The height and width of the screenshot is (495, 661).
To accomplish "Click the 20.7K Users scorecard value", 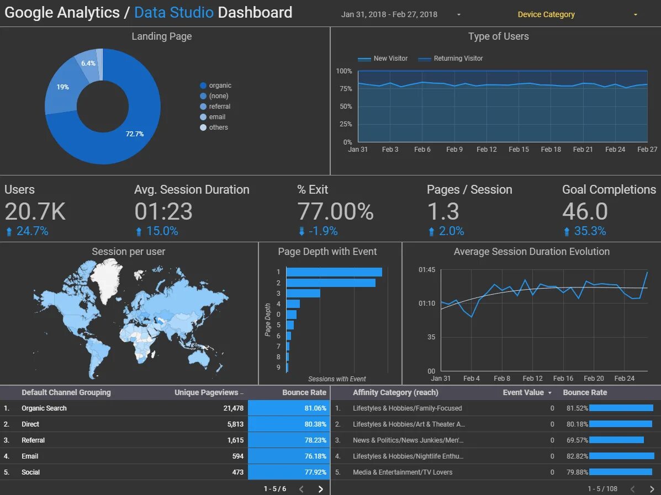I will tap(35, 211).
